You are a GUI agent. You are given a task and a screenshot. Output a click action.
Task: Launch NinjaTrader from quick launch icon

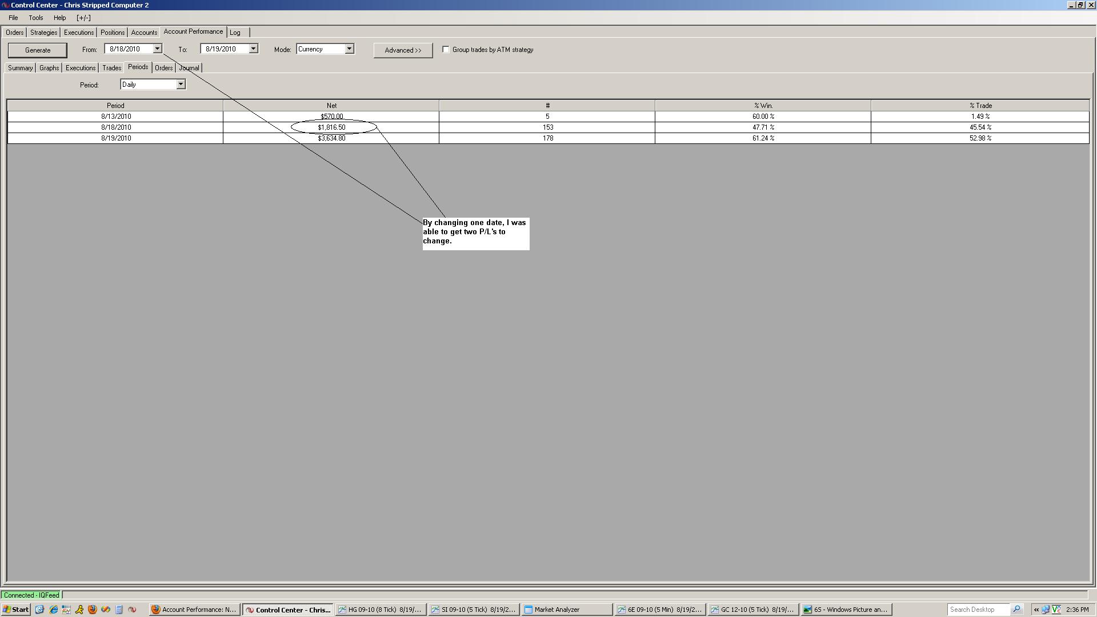[x=132, y=610]
